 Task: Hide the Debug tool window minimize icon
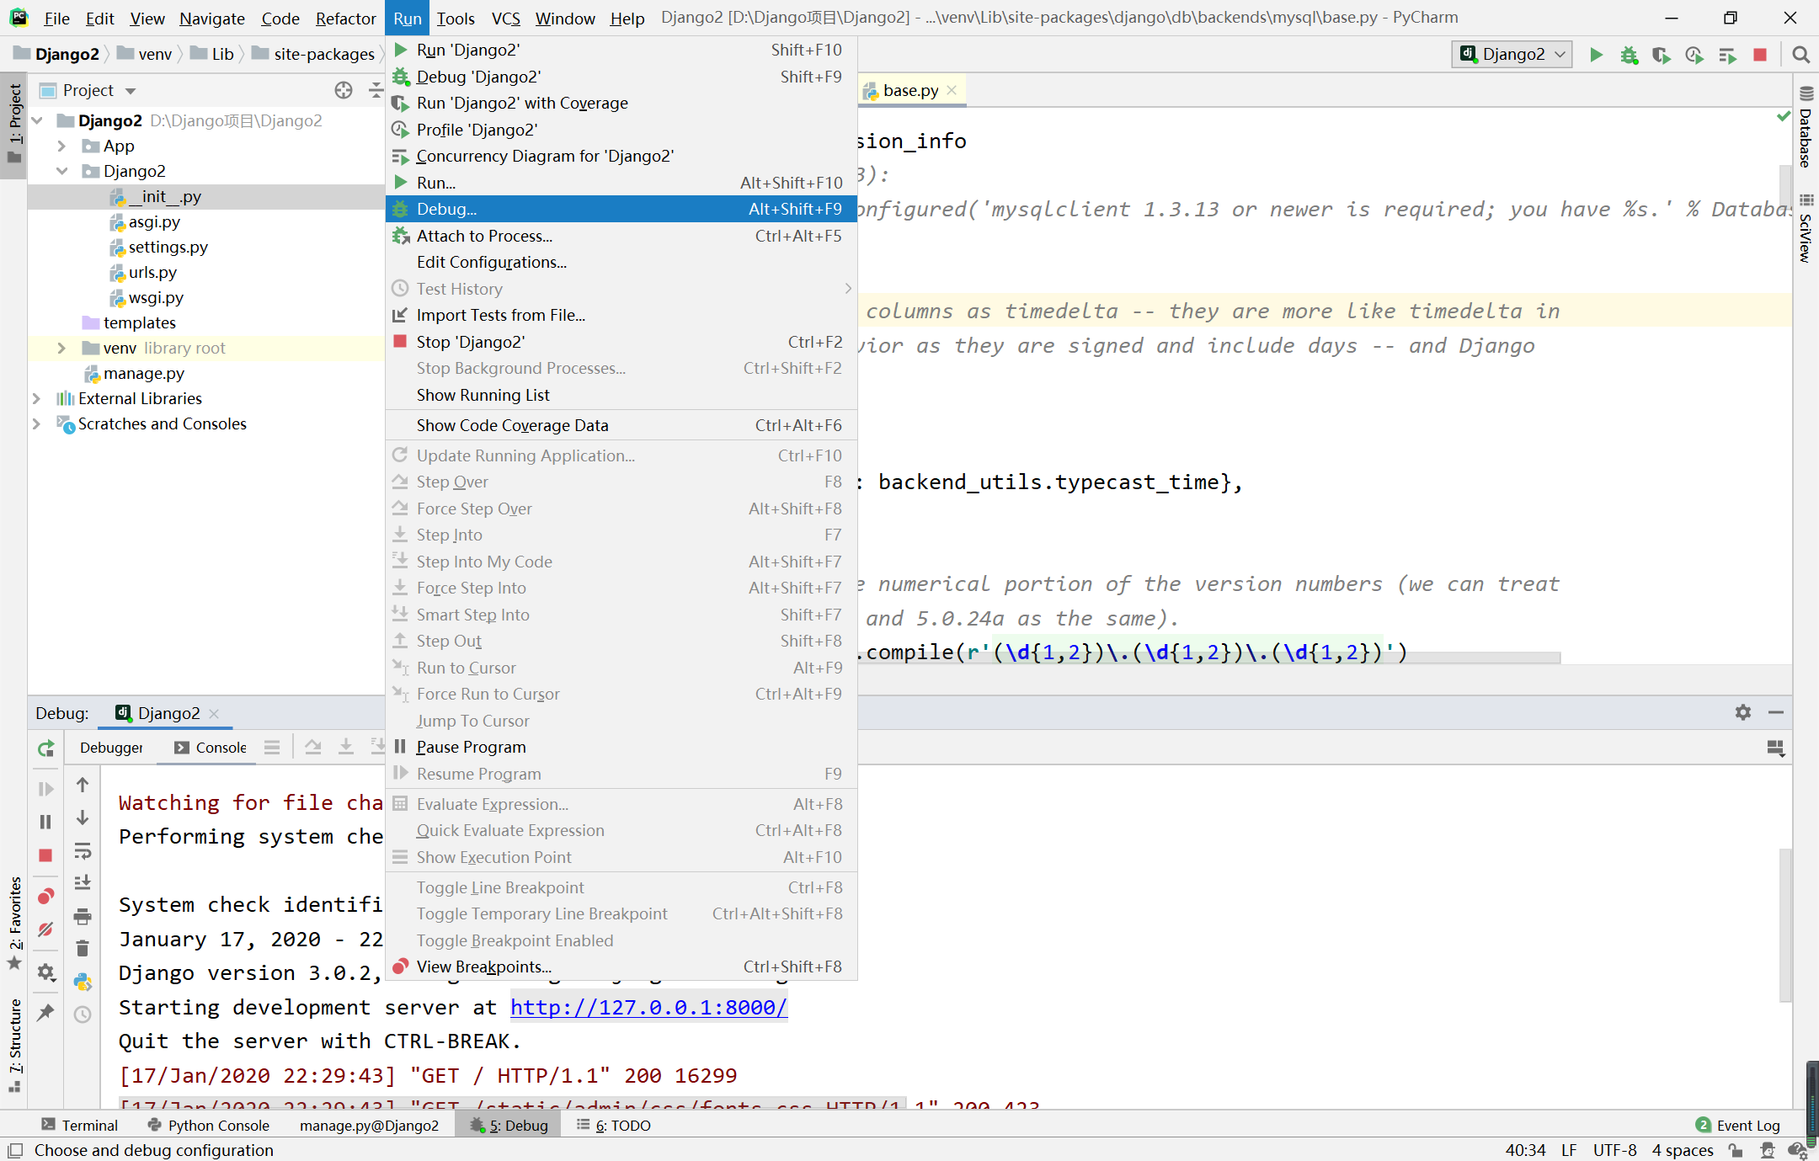(x=1776, y=713)
